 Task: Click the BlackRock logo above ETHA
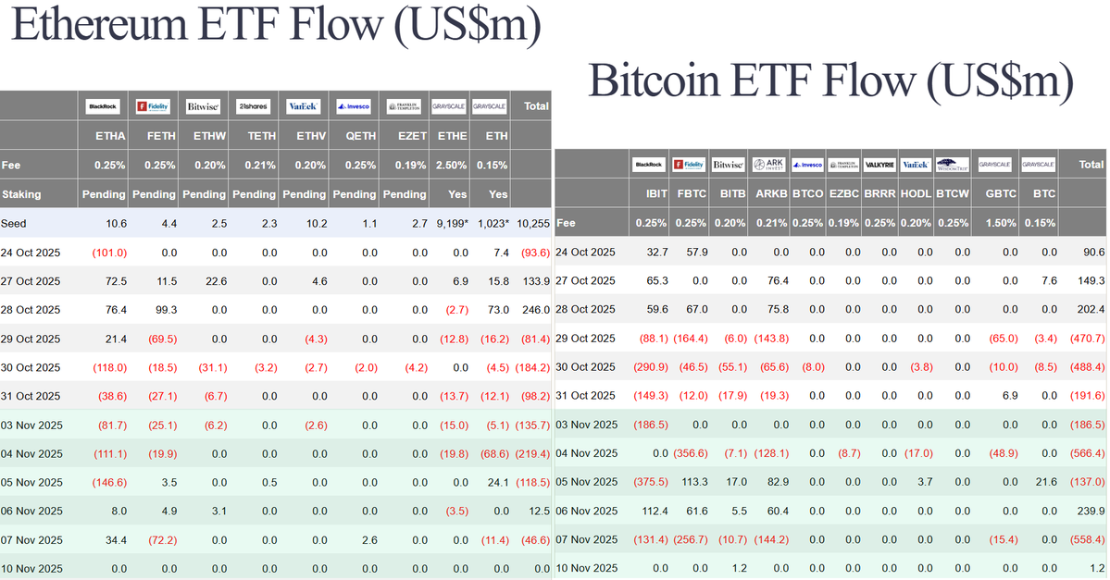(x=103, y=106)
